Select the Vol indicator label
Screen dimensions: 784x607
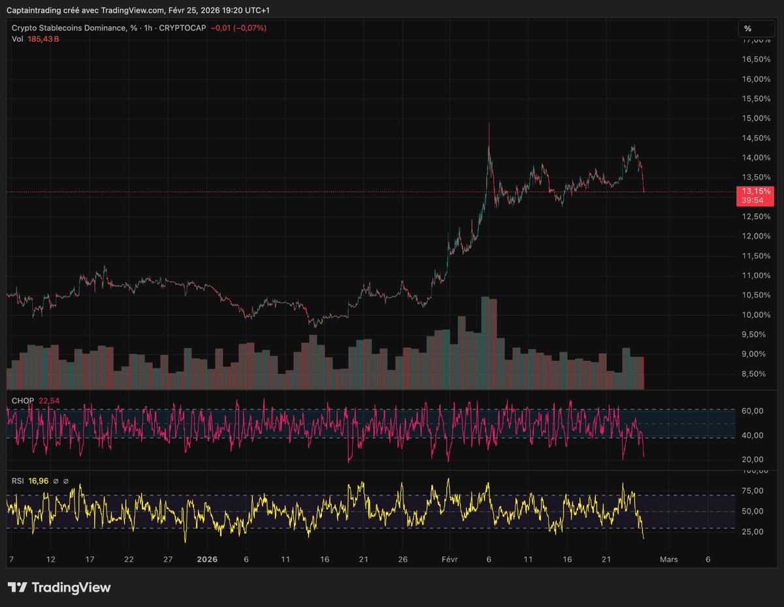pos(18,39)
